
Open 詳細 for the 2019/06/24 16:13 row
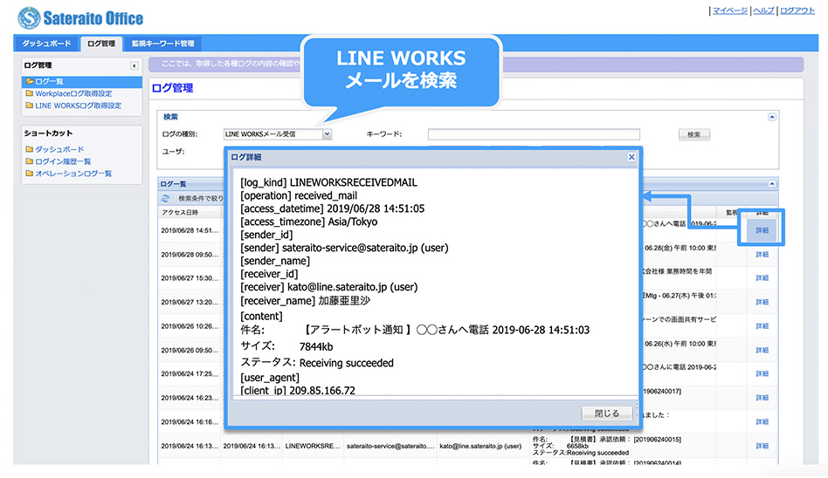(762, 446)
